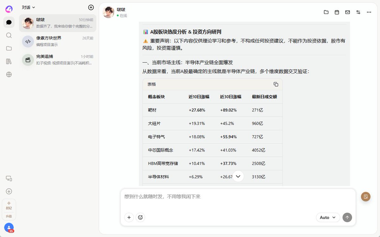
Task: Click the 4052亿 value
Action: (x=259, y=150)
